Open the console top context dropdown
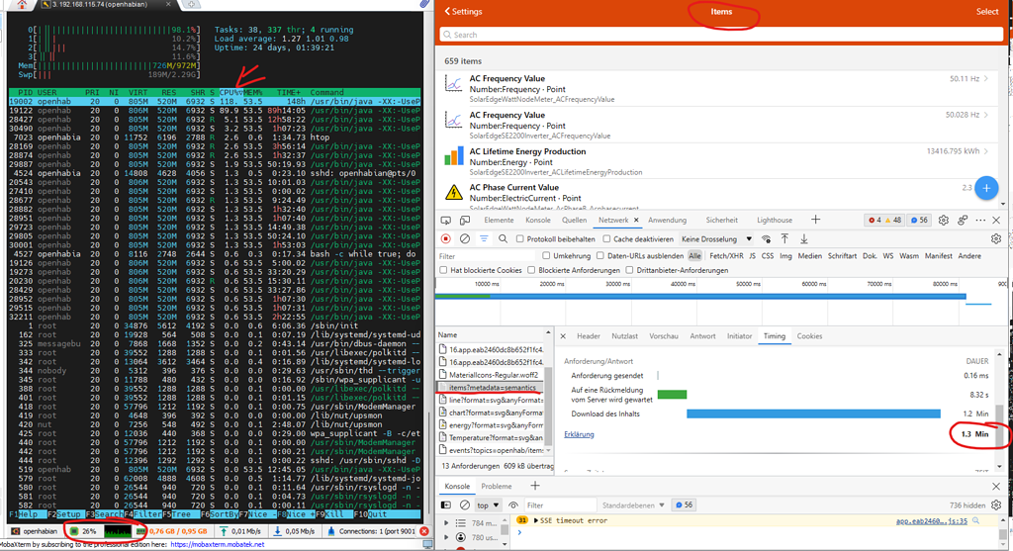Image resolution: width=1013 pixels, height=551 pixels. (x=488, y=505)
